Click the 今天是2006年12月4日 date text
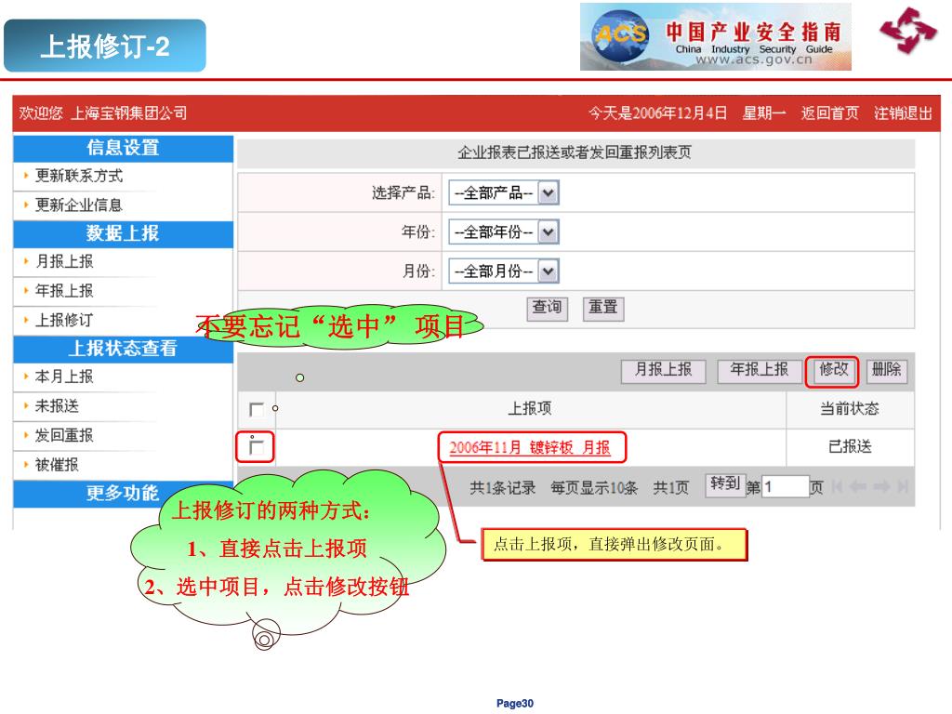 coord(658,112)
